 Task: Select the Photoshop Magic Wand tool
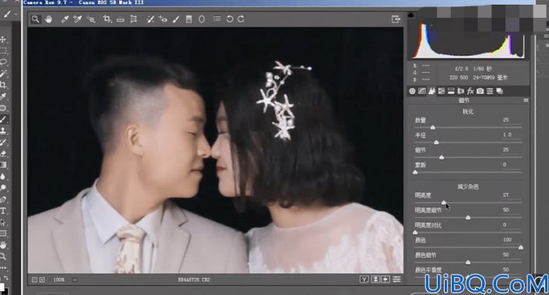tap(3, 73)
